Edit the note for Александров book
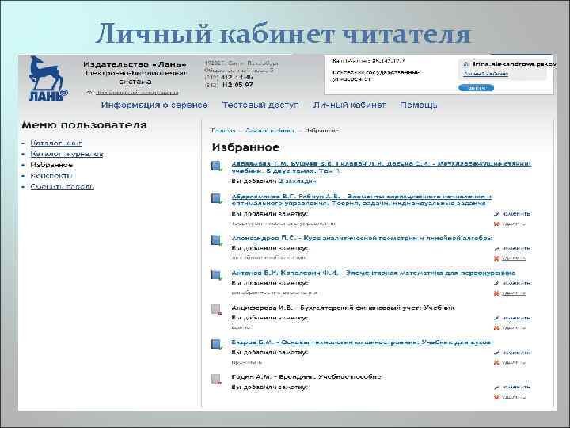The height and width of the screenshot is (428, 570). 512,249
